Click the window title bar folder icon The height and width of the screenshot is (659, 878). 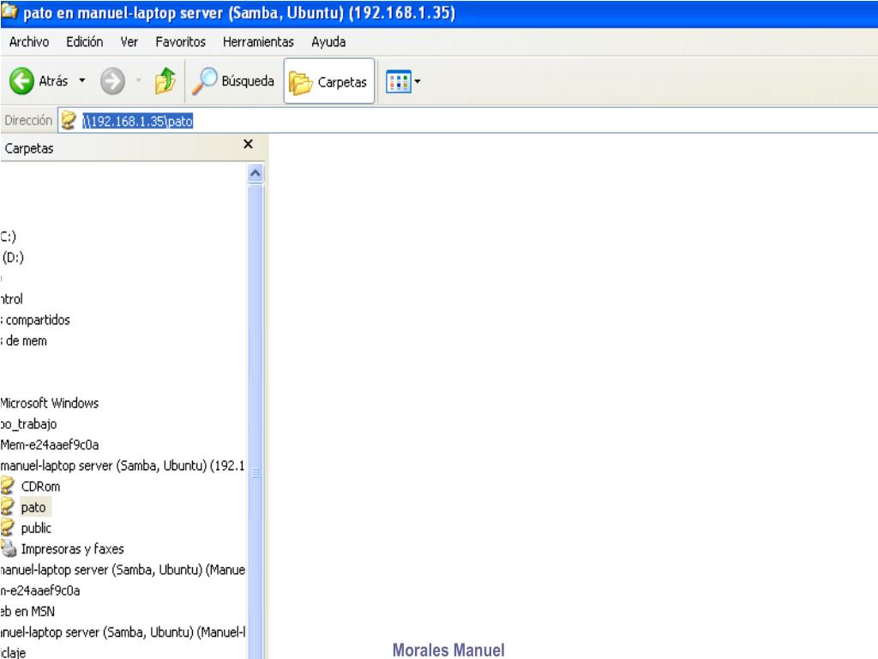[x=9, y=12]
